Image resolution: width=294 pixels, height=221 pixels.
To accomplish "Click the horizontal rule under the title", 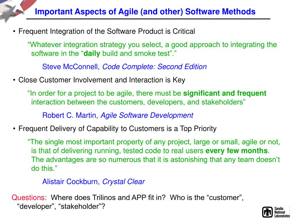I will (x=148, y=19).
